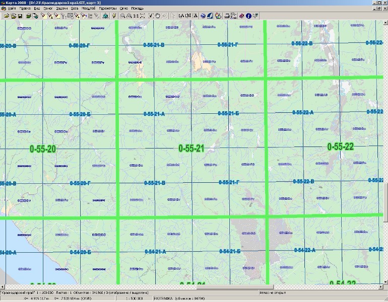This screenshot has height=302, width=388.
Task: Open the Поиск menu
Action: pyautogui.click(x=48, y=9)
